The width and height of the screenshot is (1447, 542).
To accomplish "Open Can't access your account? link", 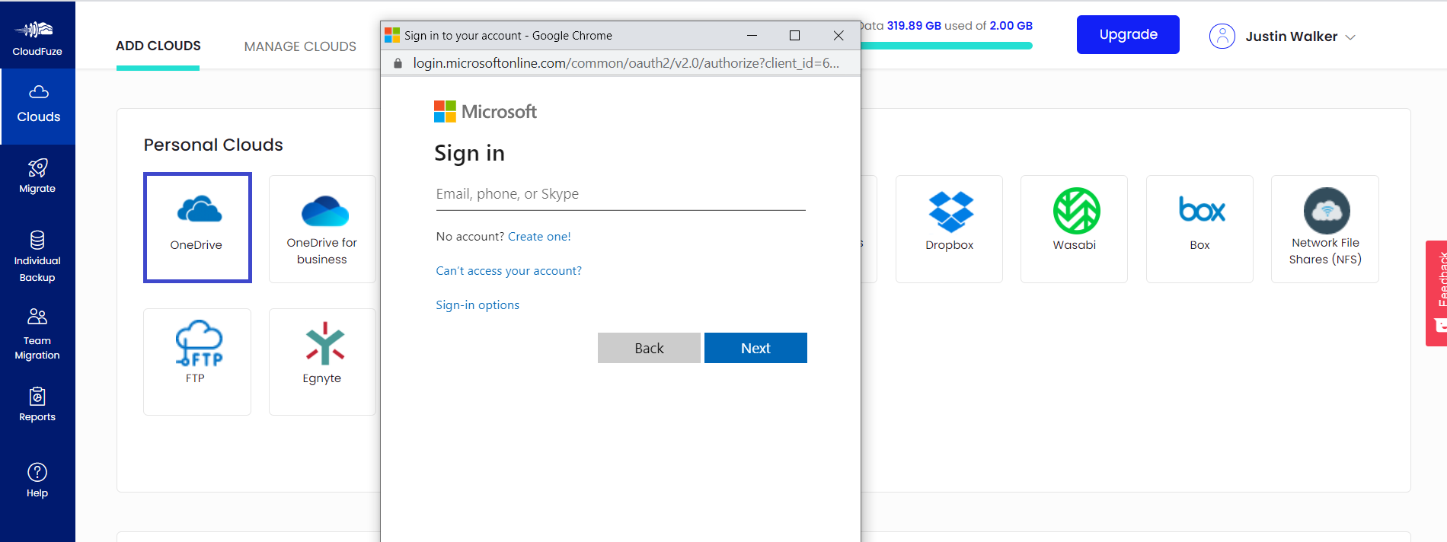I will [509, 271].
